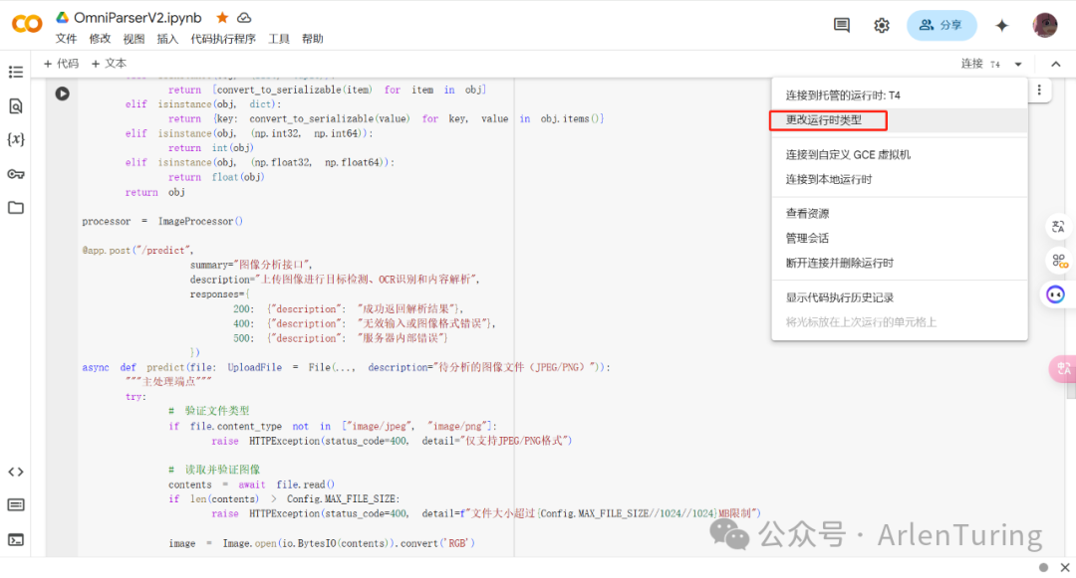Open the settings gear icon
The image size is (1076, 578).
coord(881,25)
